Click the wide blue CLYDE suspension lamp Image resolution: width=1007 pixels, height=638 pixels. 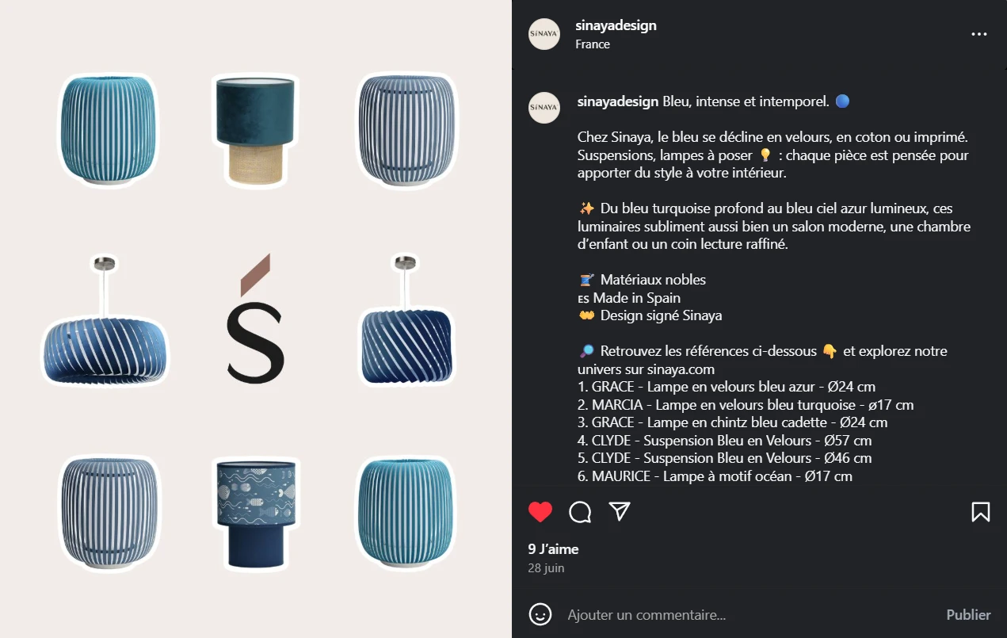[105, 327]
